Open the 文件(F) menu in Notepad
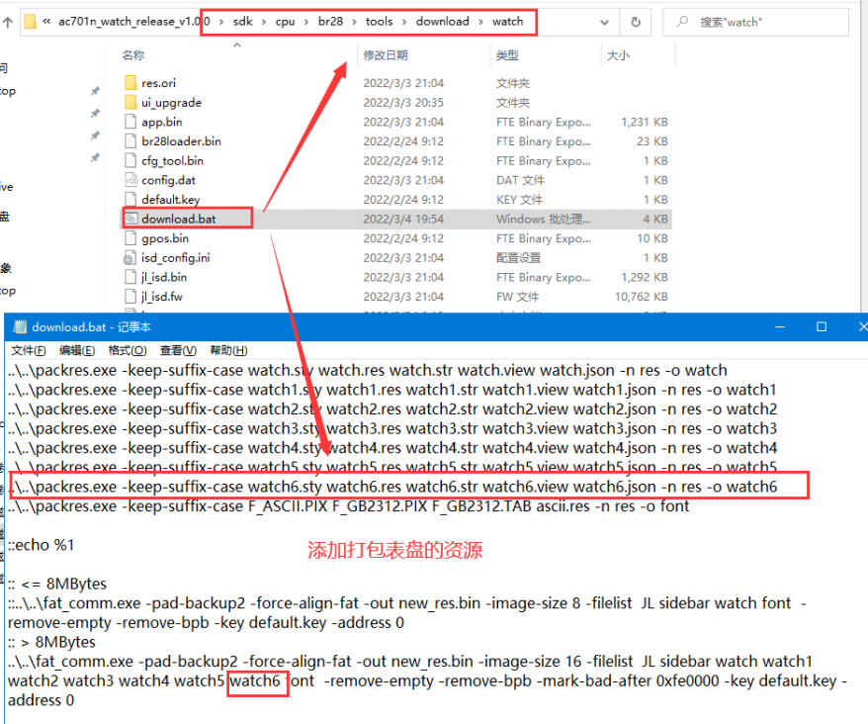The height and width of the screenshot is (724, 868). coord(29,350)
